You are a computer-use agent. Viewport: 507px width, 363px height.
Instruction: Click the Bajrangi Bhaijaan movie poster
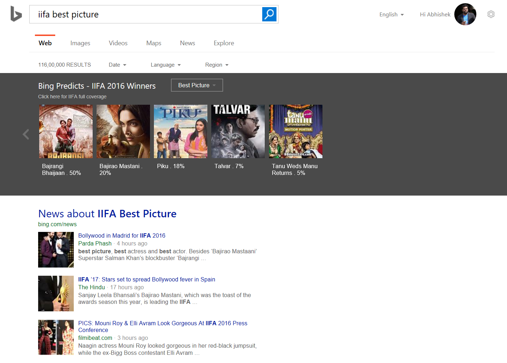click(66, 131)
